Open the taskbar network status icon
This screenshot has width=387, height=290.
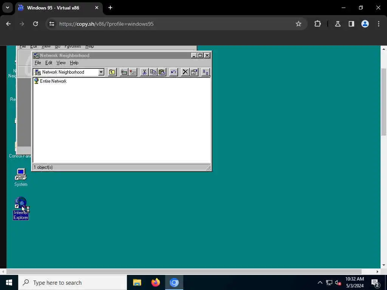click(x=329, y=282)
